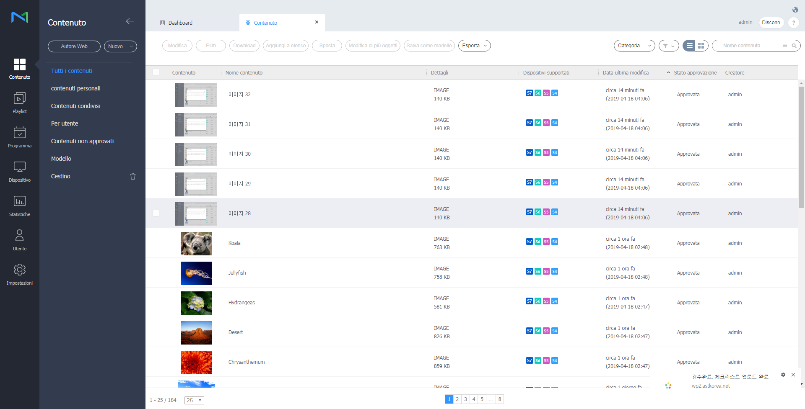
Task: Toggle list view mode
Action: 689,46
